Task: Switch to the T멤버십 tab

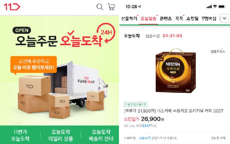Action: [x=209, y=19]
